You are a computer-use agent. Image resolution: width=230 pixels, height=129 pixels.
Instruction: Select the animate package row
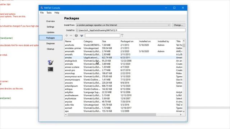pyautogui.click(x=124, y=64)
